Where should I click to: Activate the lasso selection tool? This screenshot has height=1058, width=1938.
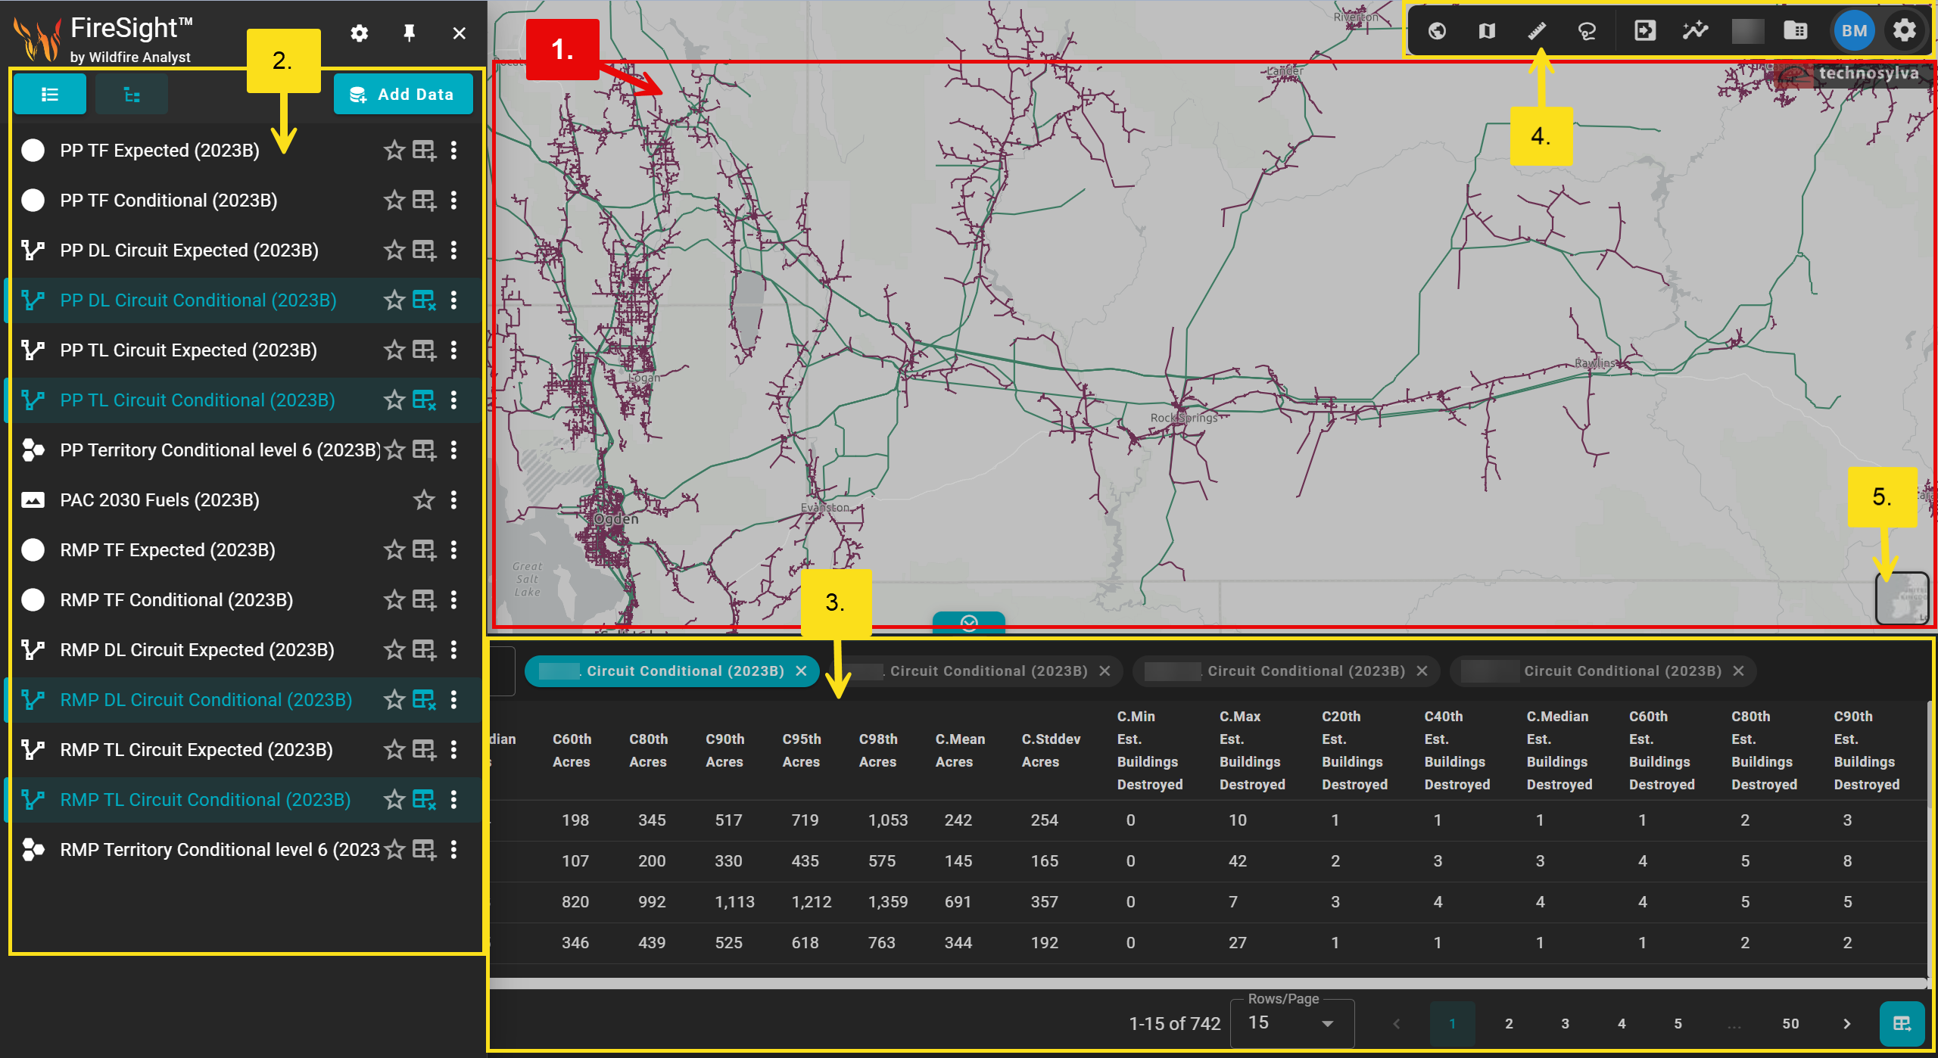point(1587,31)
